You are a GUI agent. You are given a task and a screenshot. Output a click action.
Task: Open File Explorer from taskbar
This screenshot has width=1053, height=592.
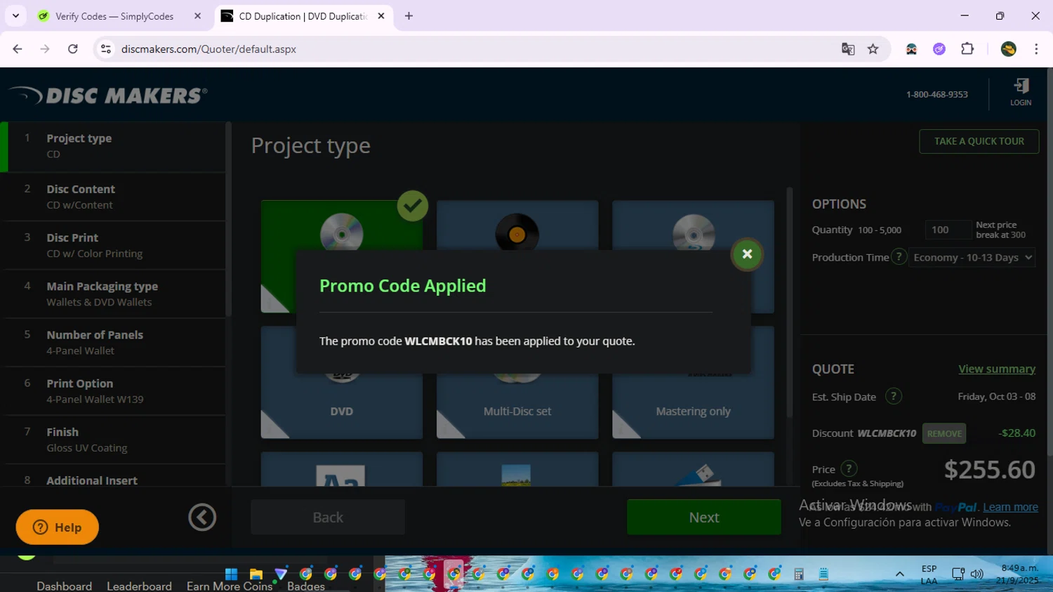point(256,574)
